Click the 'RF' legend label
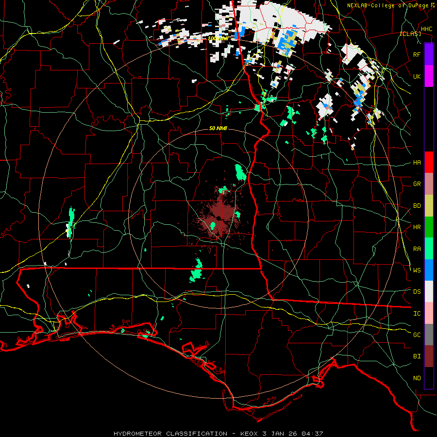This screenshot has height=437, width=437. click(417, 54)
